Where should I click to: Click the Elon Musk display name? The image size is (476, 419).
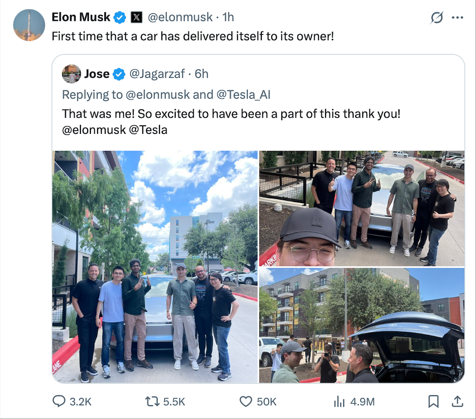[81, 17]
